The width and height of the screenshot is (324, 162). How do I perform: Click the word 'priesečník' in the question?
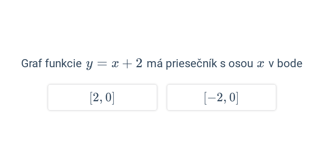coord(191,64)
